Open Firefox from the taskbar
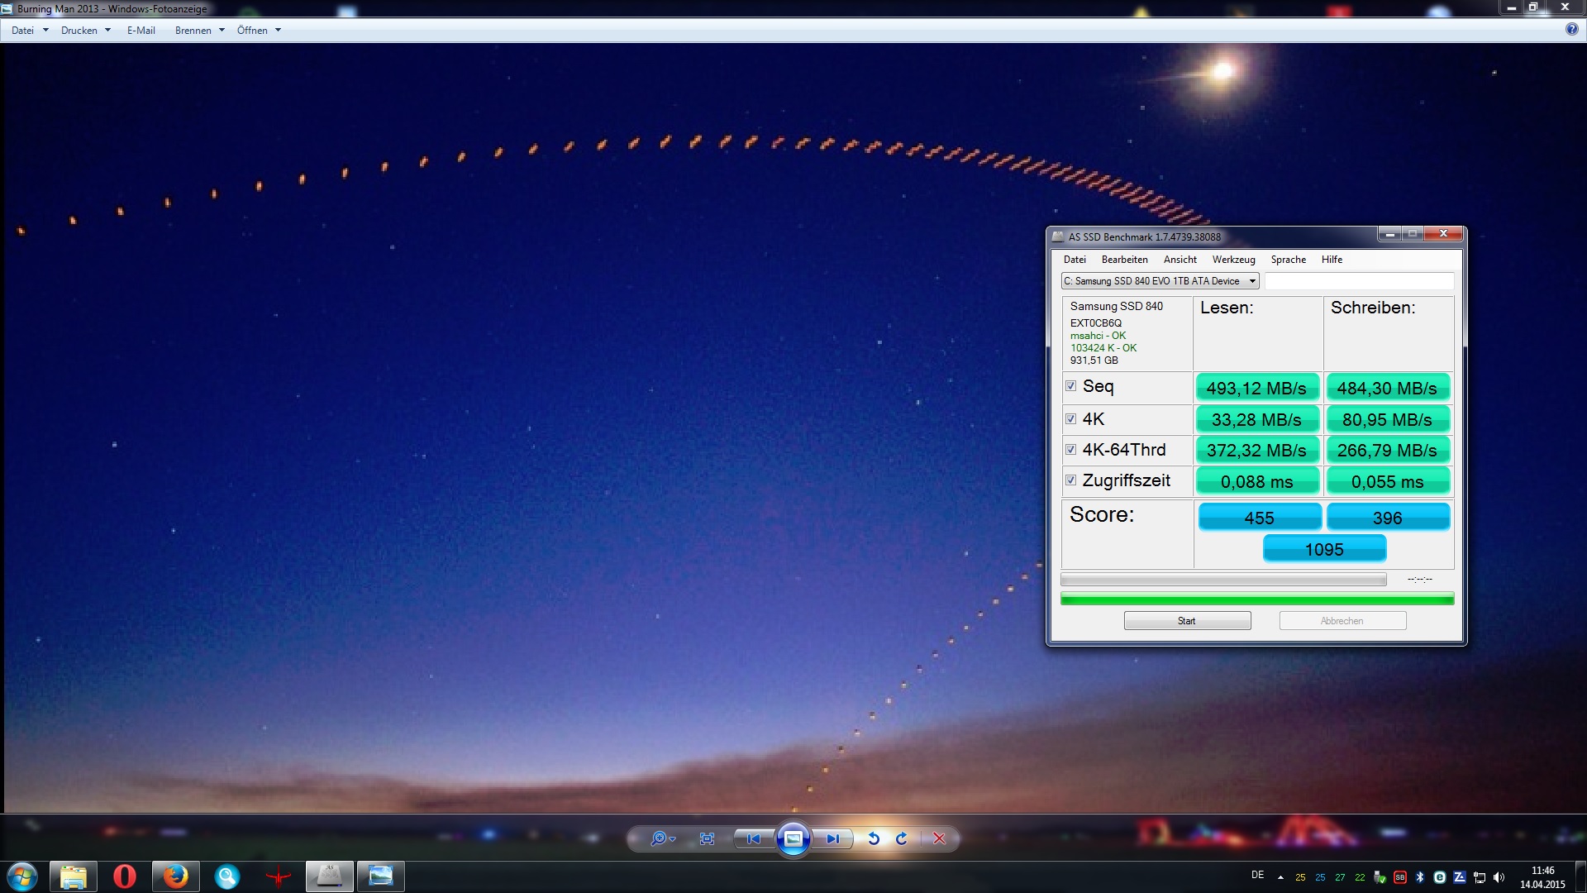Screen dimensions: 1587x893 175,876
